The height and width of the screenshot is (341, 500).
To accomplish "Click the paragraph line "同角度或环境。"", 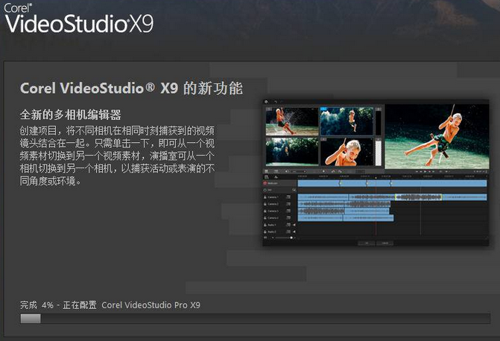I will tap(51, 181).
